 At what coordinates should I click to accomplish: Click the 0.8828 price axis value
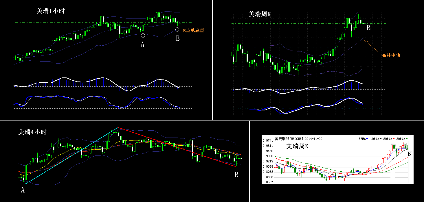click(268, 177)
